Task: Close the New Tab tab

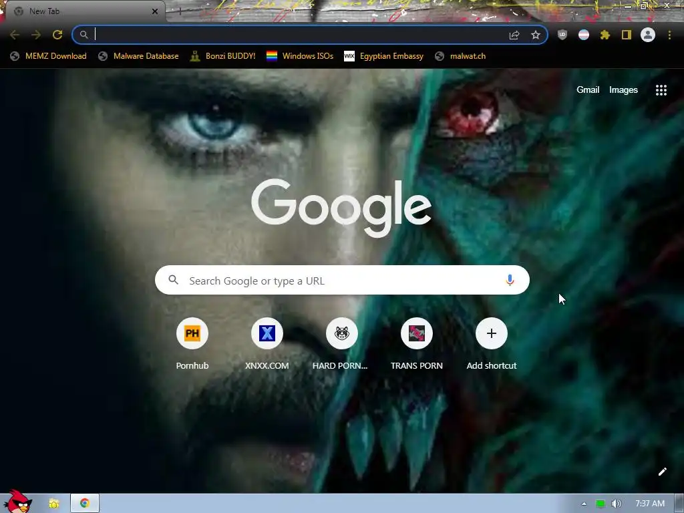Action: click(x=155, y=11)
